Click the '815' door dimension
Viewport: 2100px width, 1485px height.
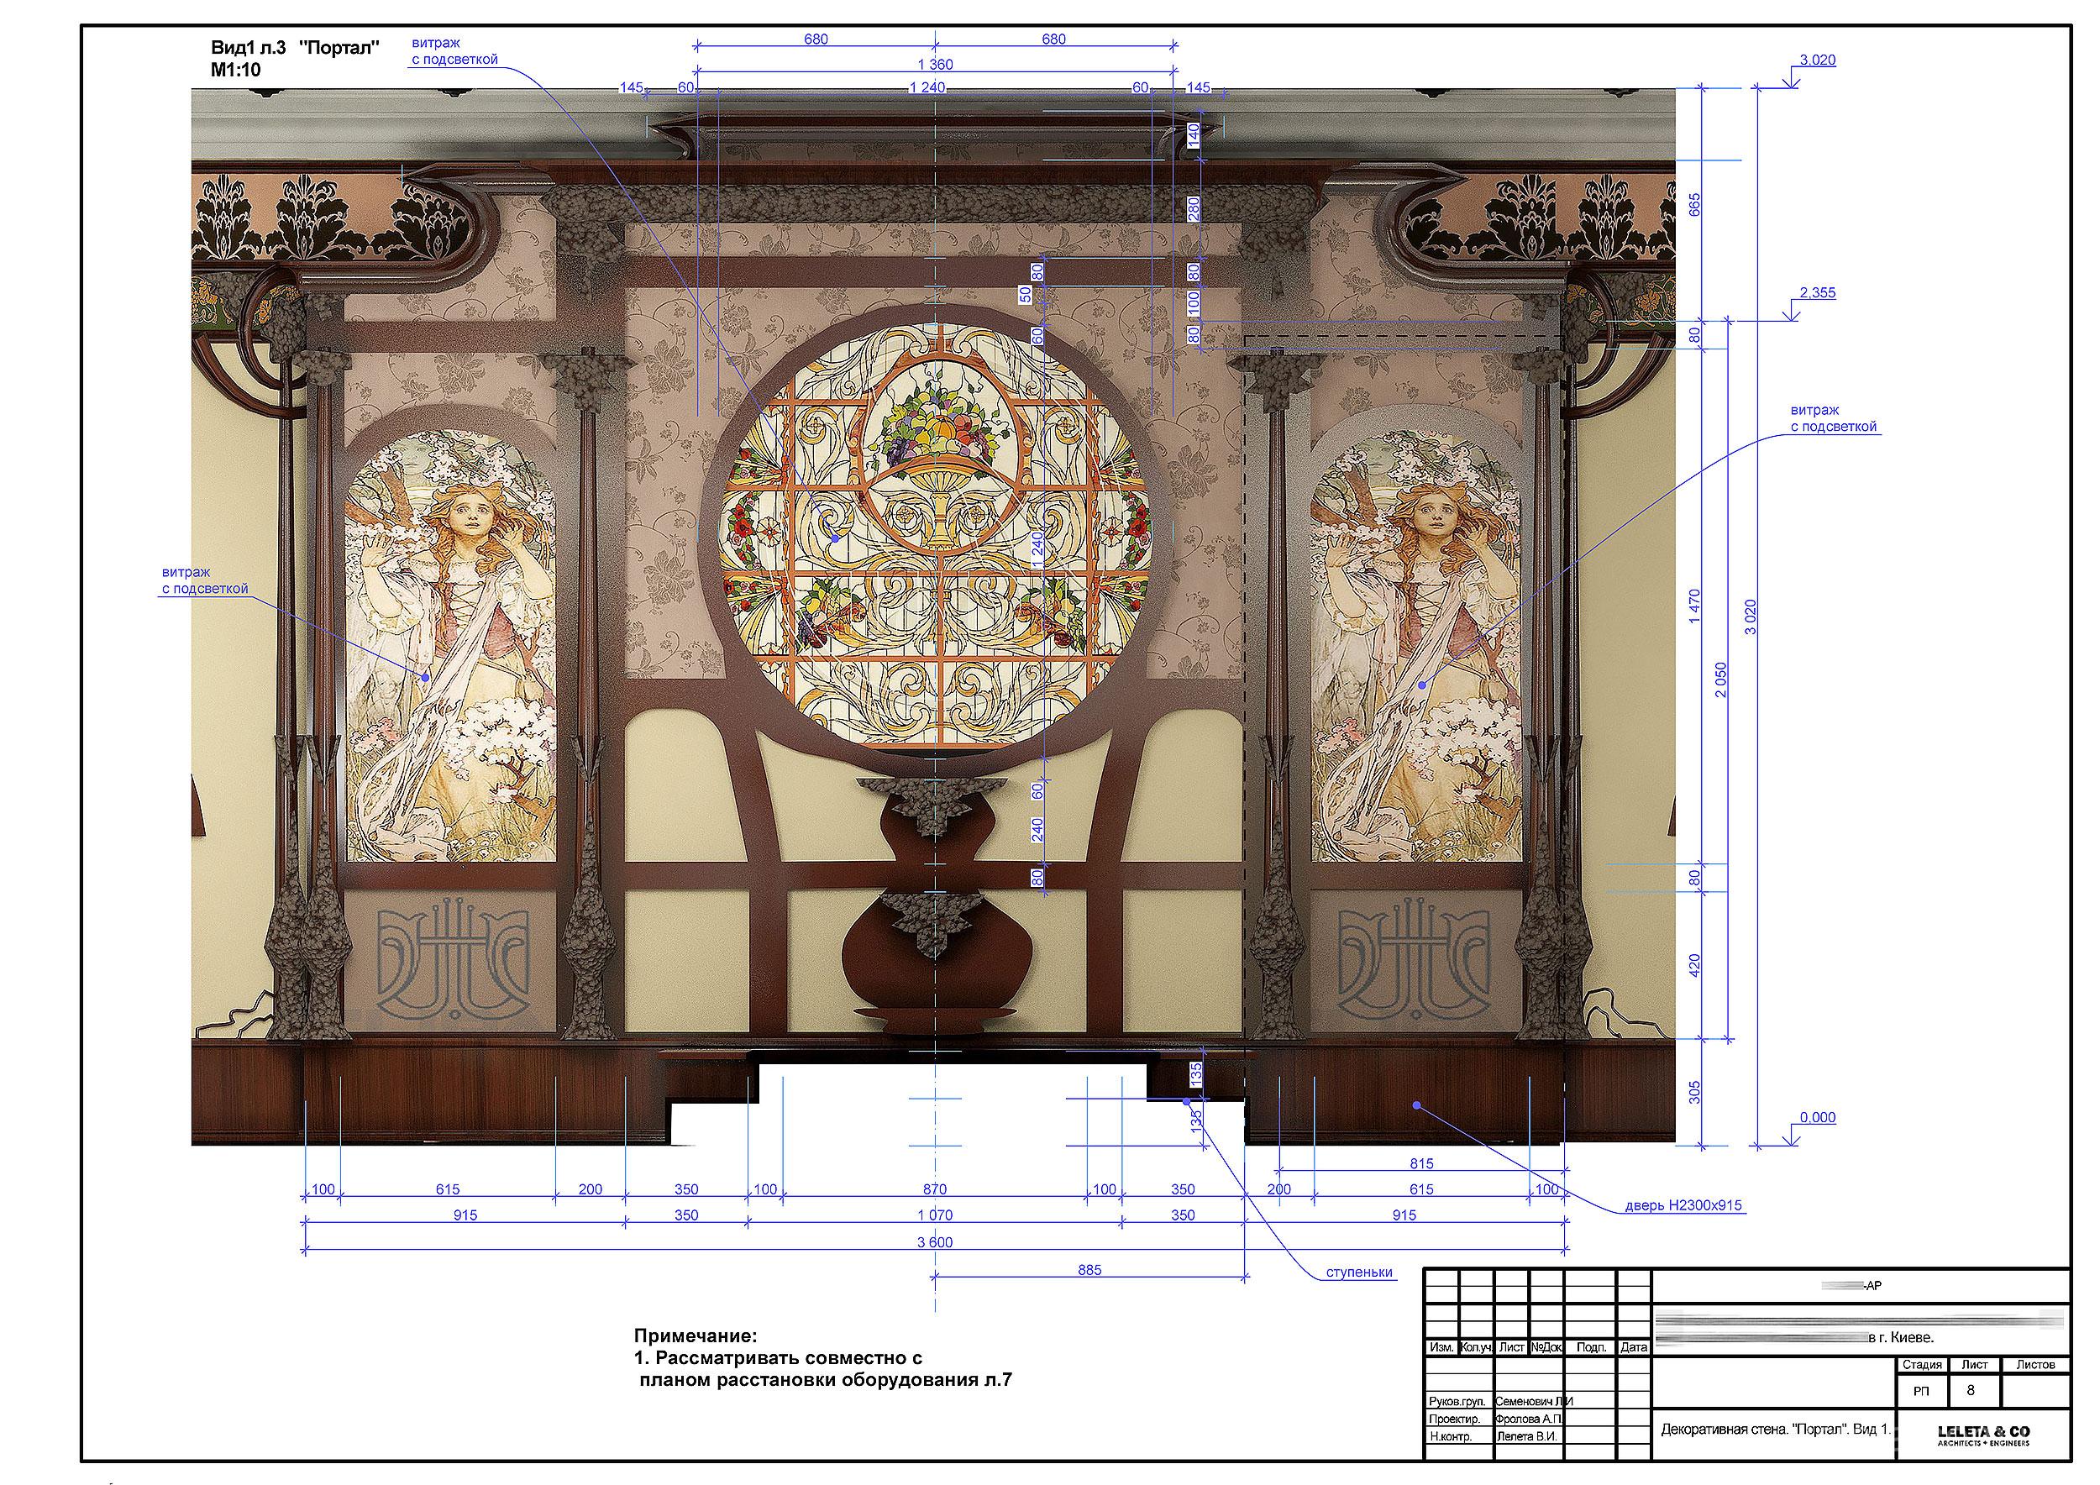1421,1164
